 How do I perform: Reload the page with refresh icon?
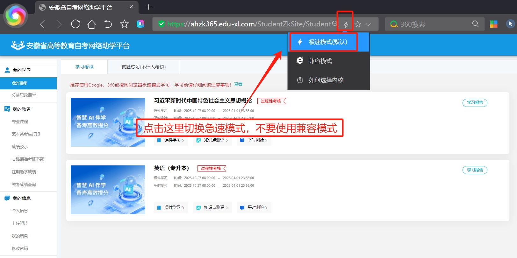click(x=75, y=24)
